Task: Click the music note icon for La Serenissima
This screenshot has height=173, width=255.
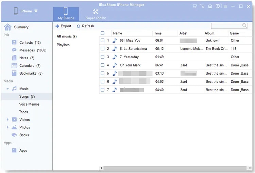Action: (115, 49)
